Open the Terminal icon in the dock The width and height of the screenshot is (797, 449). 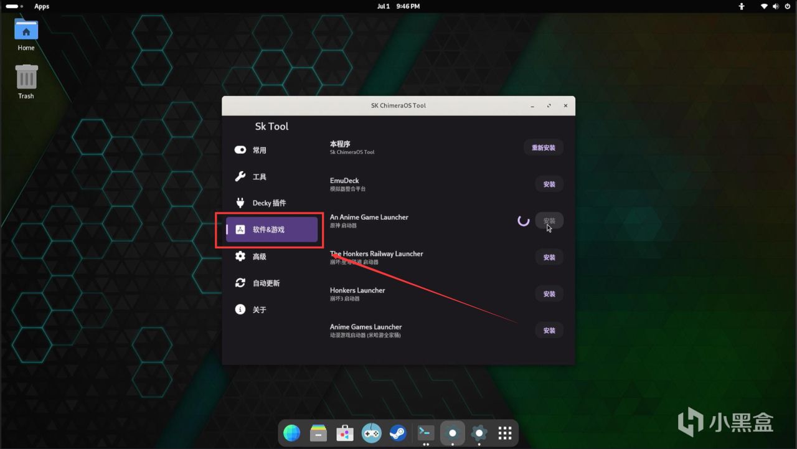pyautogui.click(x=426, y=433)
